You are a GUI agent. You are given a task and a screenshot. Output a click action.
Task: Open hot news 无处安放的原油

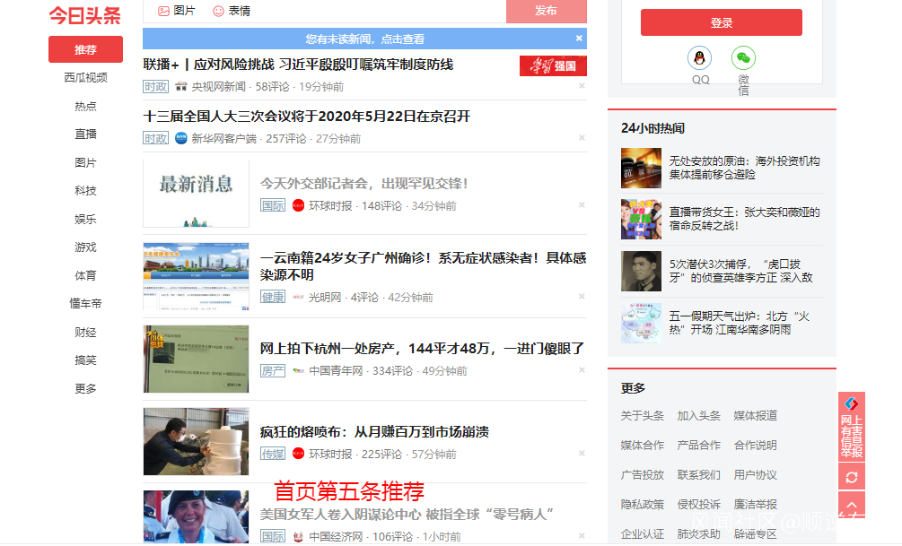point(744,168)
